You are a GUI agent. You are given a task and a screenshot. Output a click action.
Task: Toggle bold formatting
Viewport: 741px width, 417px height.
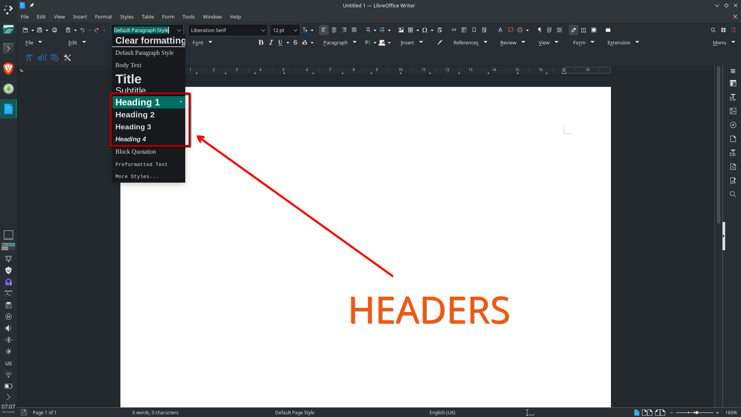tap(261, 42)
